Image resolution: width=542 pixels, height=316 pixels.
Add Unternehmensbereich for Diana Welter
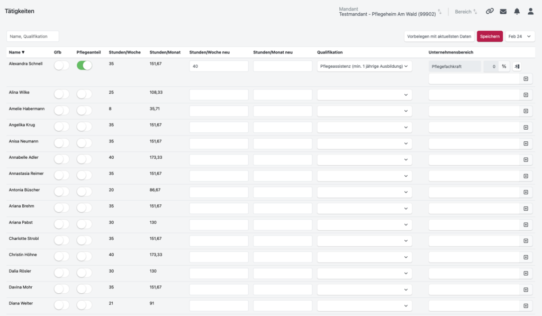click(526, 305)
